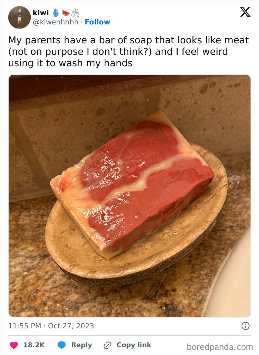Follow @kiwehhhhh using the Follow button
Viewport: 259px width, 355px height.
coord(97,22)
